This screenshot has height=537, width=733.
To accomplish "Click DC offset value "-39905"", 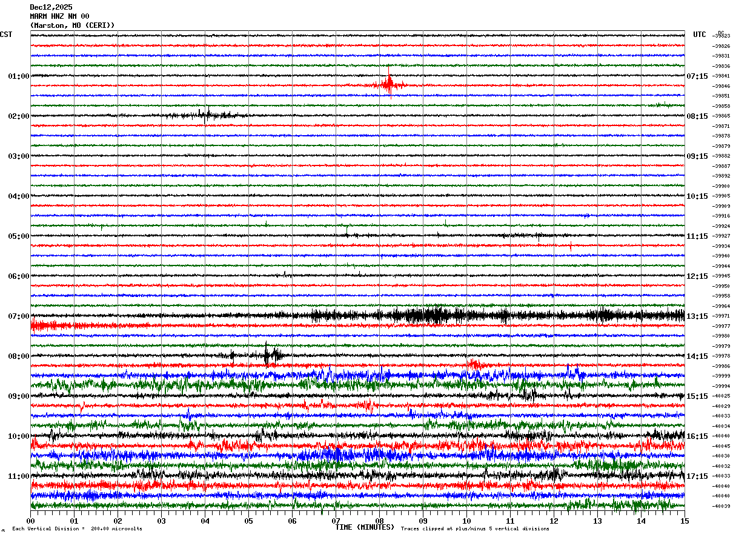I will click(x=721, y=196).
